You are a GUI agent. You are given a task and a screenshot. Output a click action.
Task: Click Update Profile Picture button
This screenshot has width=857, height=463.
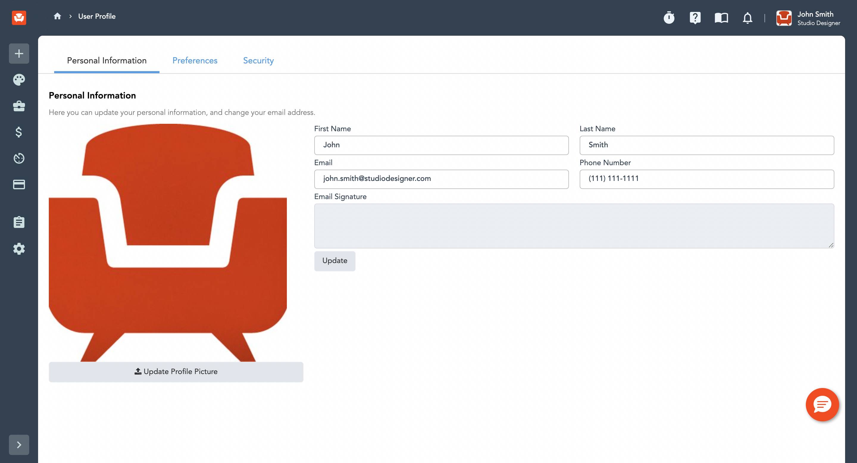pyautogui.click(x=176, y=372)
